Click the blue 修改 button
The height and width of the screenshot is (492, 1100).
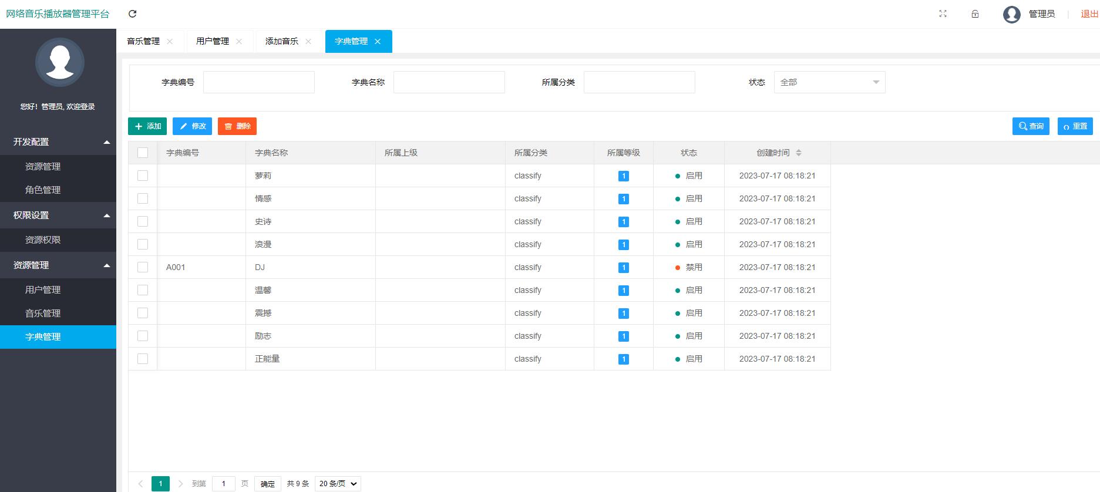click(192, 126)
